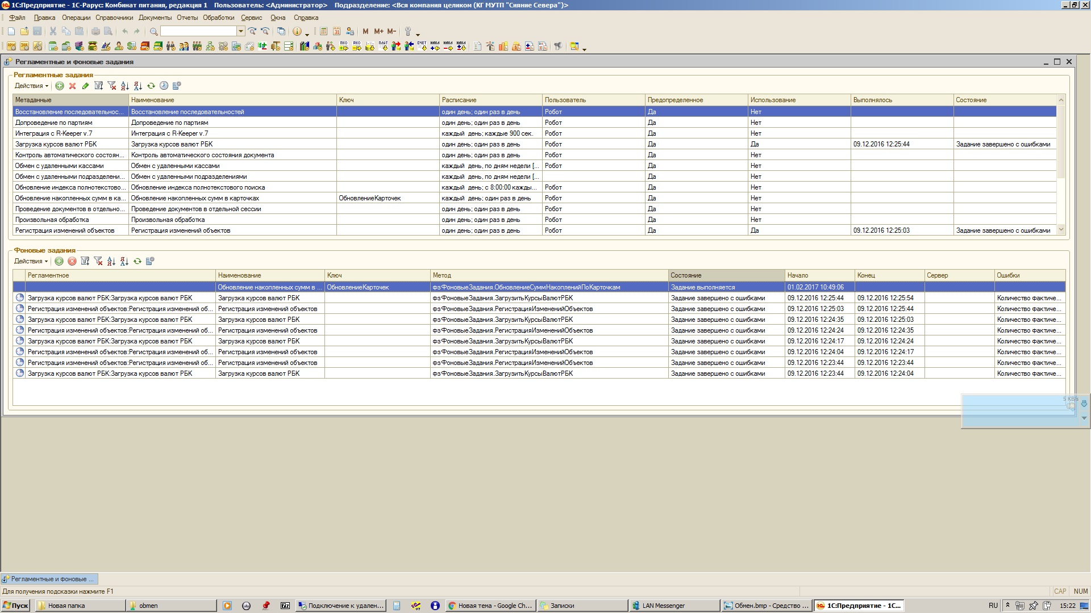
Task: Open the Справочники menu
Action: 114,18
